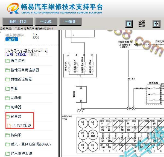The height and width of the screenshot is (157, 164).
Task: Click the circled terminal 8 in diagram
Action: (x=134, y=108)
